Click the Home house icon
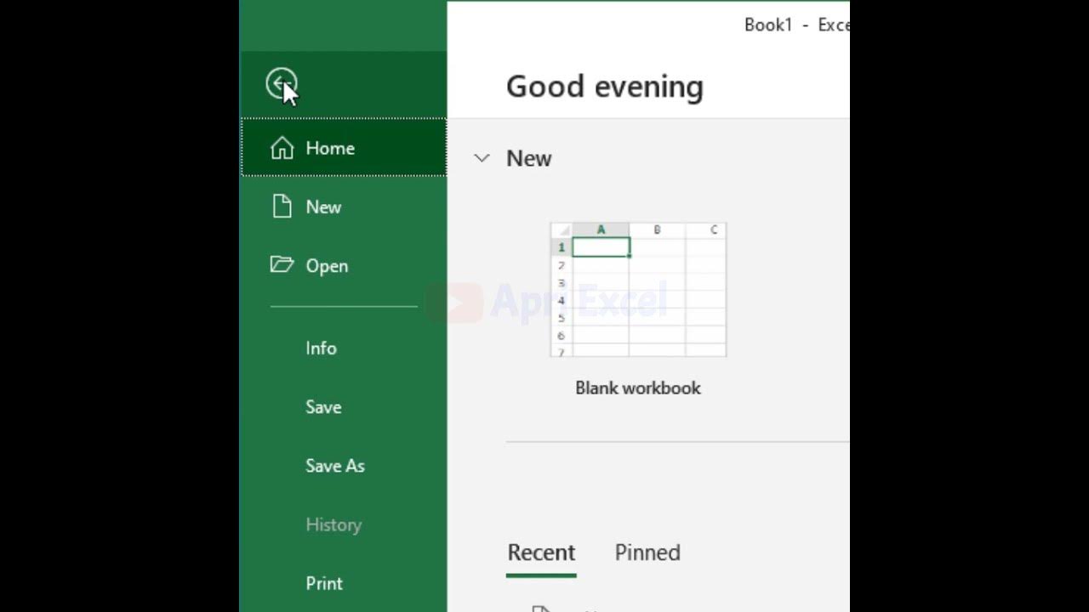This screenshot has height=612, width=1089. [282, 148]
